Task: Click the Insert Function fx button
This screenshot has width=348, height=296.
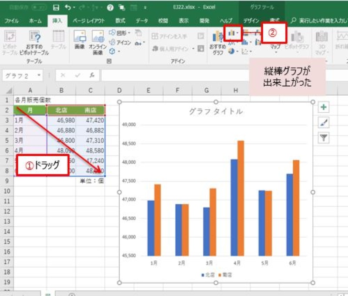Action: [92, 75]
